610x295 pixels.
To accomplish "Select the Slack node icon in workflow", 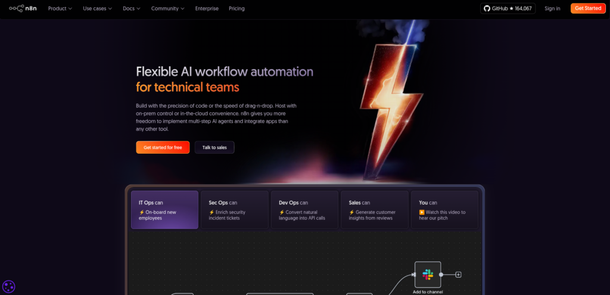I will (428, 274).
